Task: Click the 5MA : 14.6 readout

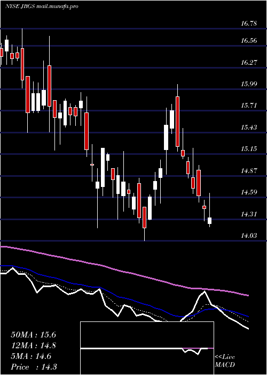Action: click(31, 356)
